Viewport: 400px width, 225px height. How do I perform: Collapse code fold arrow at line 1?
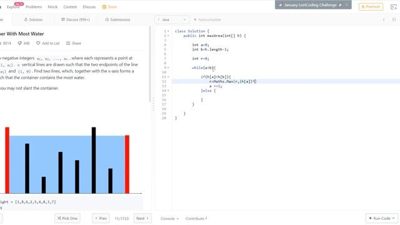(168, 31)
